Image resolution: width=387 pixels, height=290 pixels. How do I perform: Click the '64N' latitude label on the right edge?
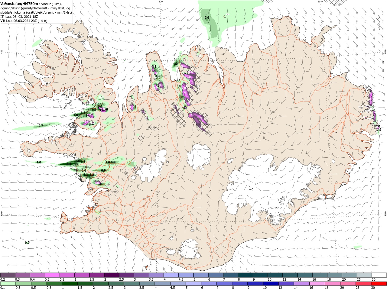click(x=385, y=214)
